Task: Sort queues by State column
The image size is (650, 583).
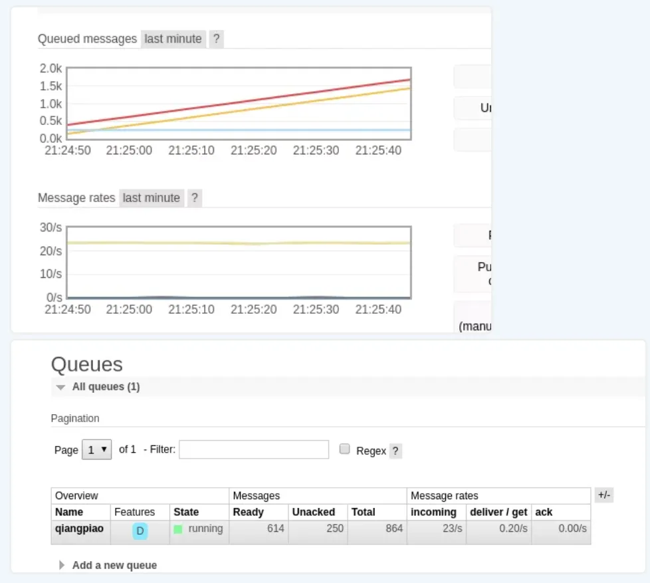Action: pos(186,512)
